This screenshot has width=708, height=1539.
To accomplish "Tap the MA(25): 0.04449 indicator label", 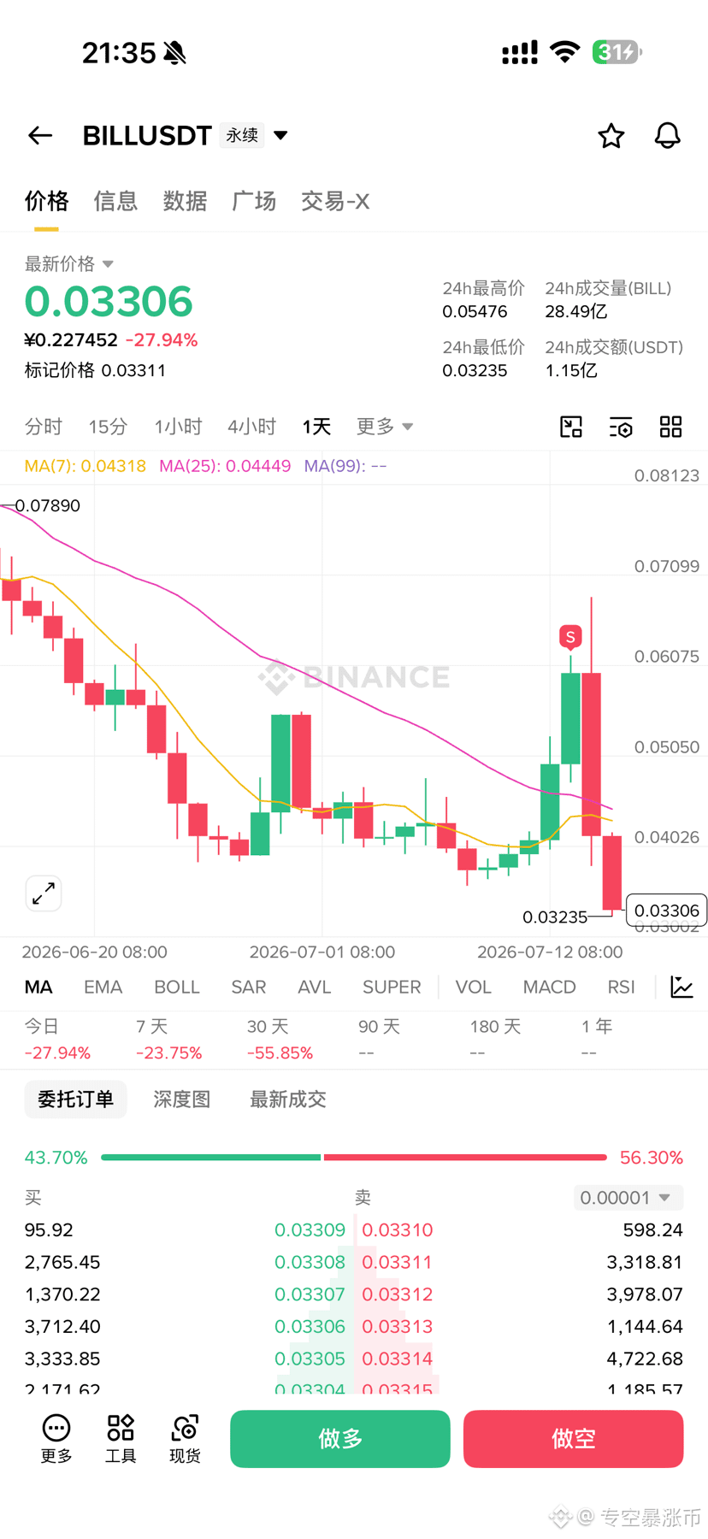I will (x=225, y=466).
